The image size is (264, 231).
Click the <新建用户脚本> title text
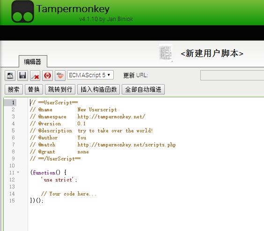click(x=212, y=53)
